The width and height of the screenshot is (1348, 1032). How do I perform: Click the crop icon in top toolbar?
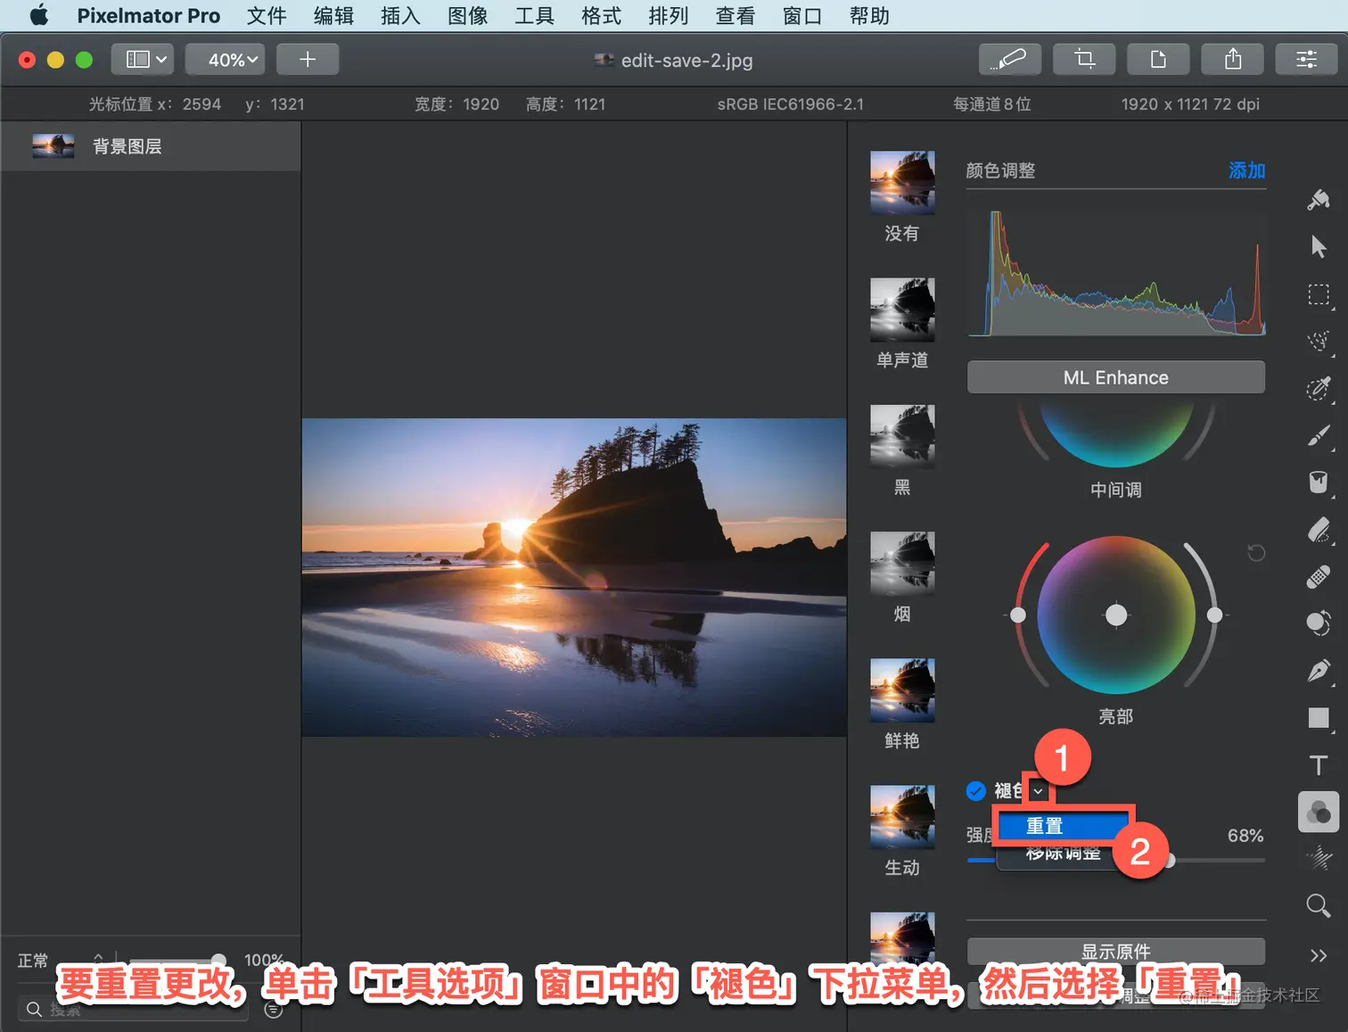[1085, 60]
